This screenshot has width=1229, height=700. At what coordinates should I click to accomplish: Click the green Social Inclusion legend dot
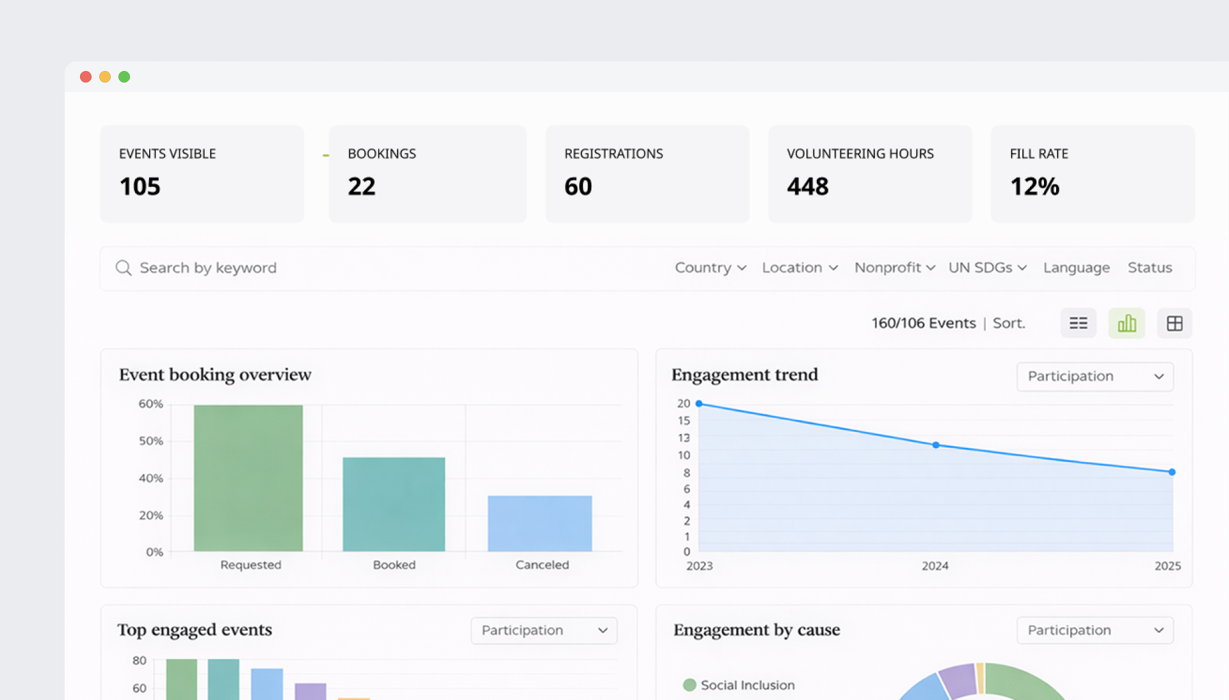tap(689, 685)
